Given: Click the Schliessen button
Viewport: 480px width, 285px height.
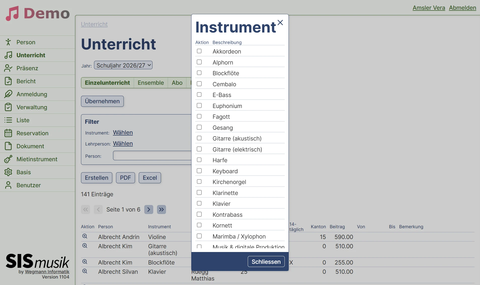Looking at the screenshot, I should 266,261.
